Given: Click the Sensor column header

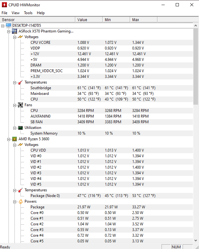Looking at the screenshot, I should pyautogui.click(x=37, y=20).
